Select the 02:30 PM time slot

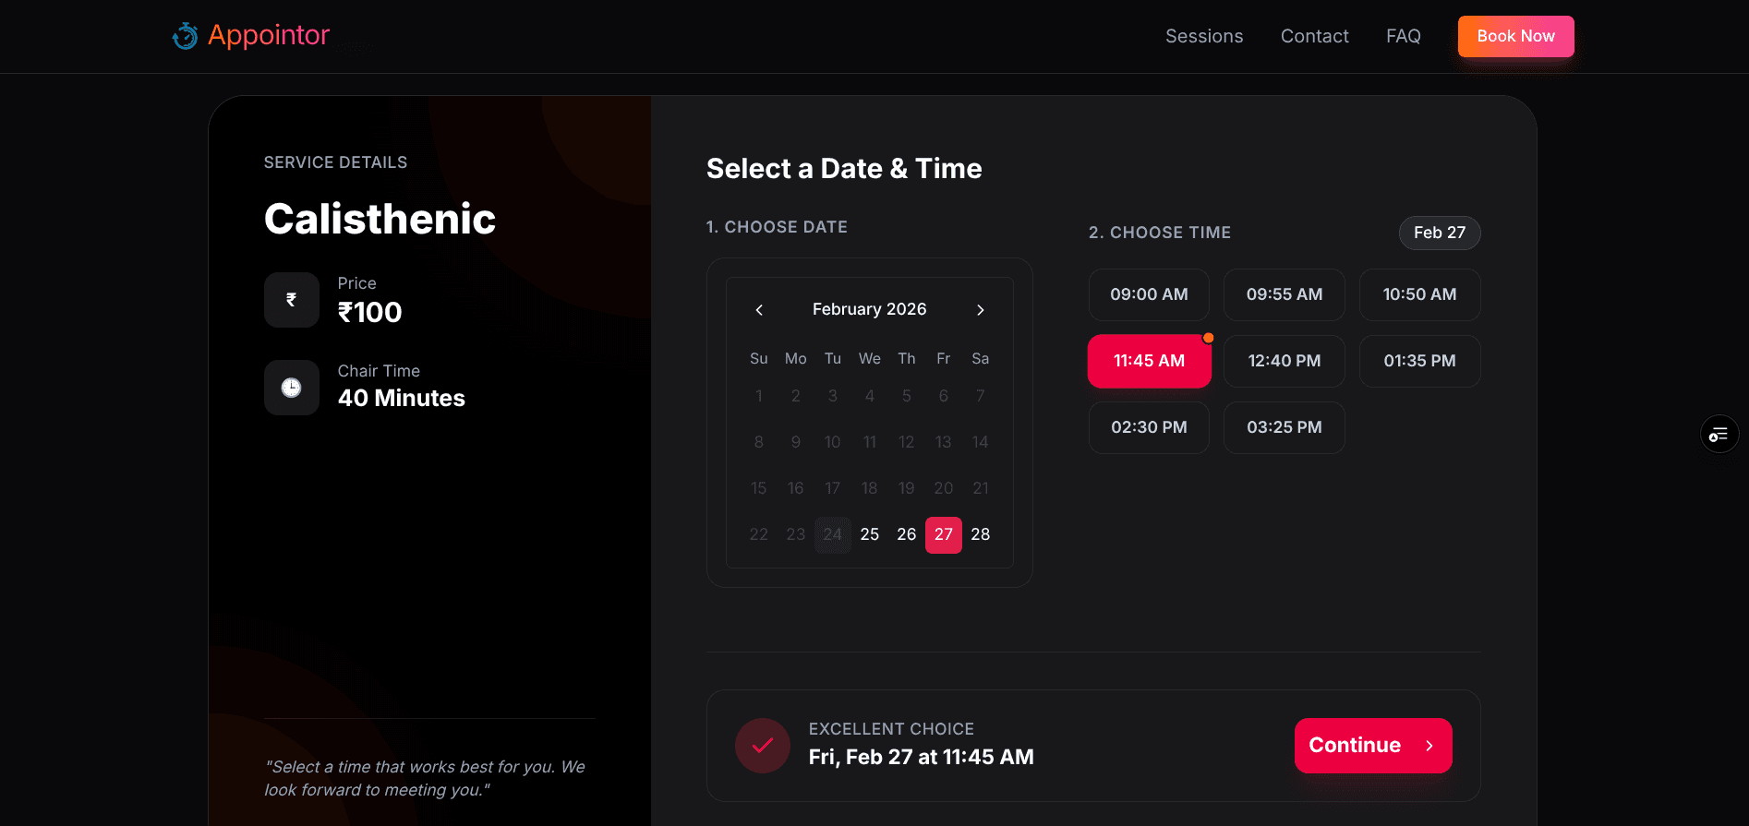point(1149,427)
